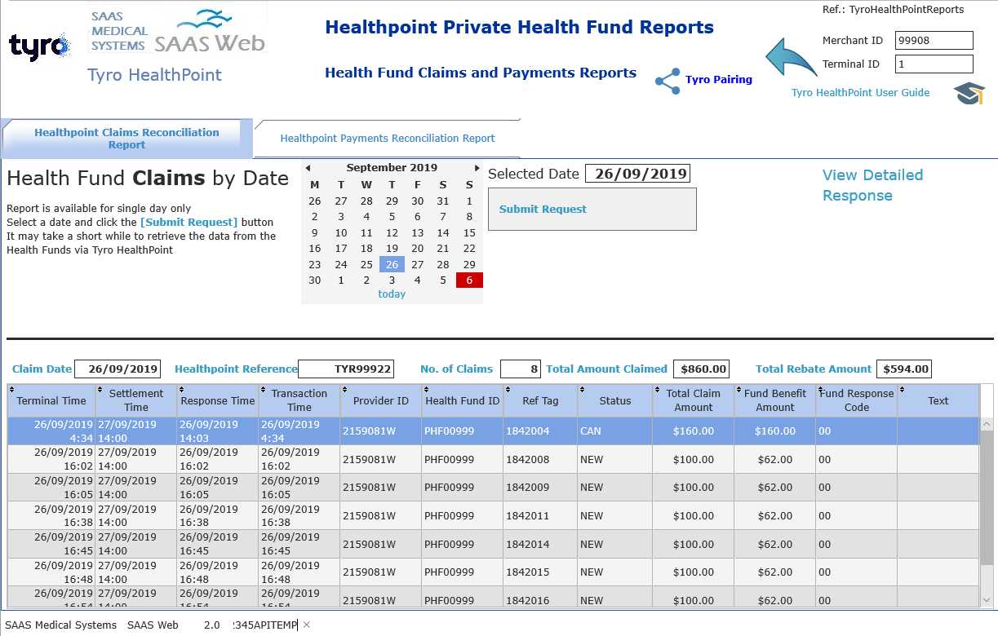Click the Tyro Pairing share icon

pyautogui.click(x=668, y=80)
